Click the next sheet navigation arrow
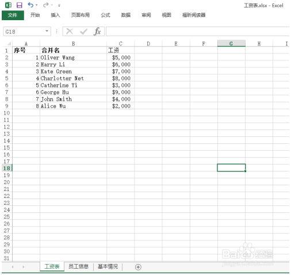 pyautogui.click(x=24, y=267)
